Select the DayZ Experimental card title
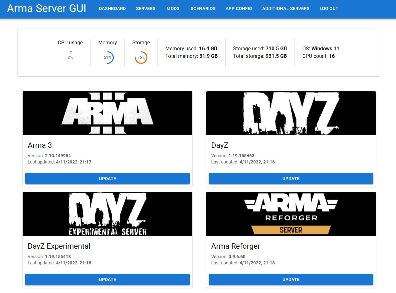396x293 pixels. click(x=59, y=246)
